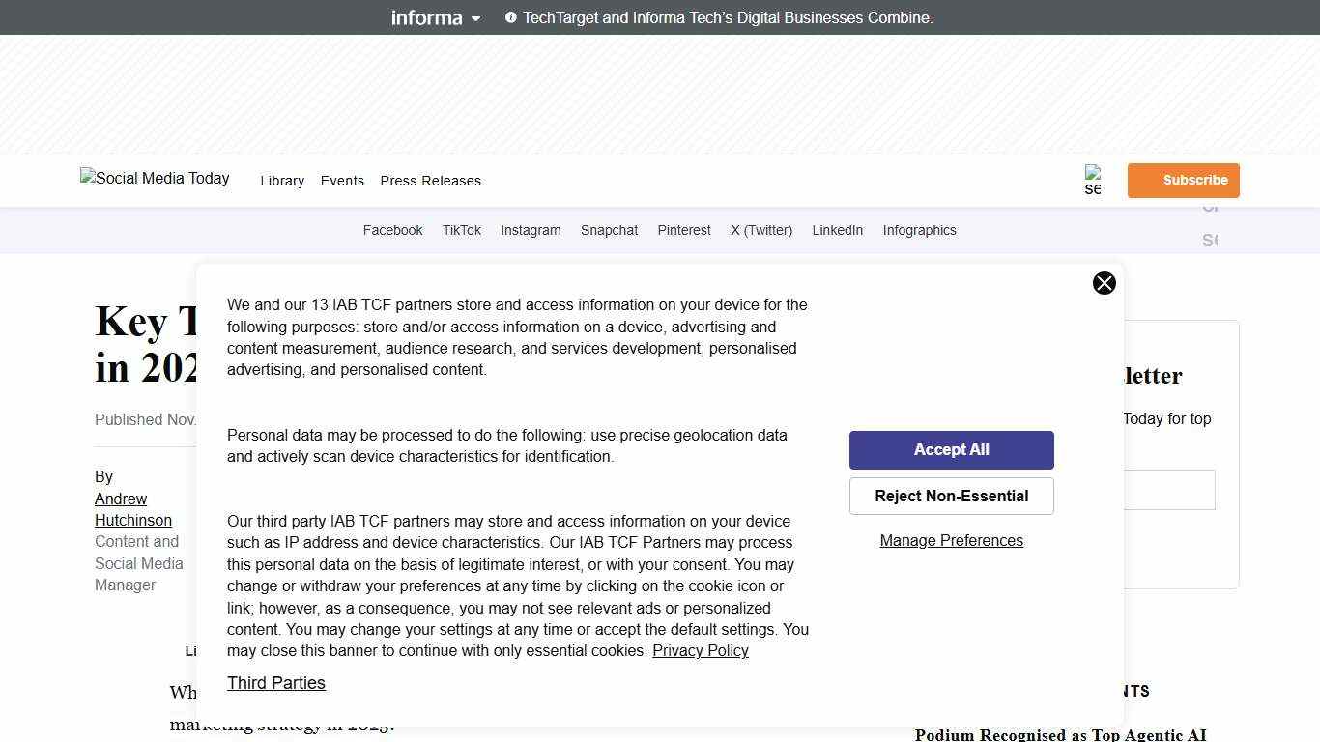The height and width of the screenshot is (742, 1320).
Task: Open author Andrew Hutchinson's profile link
Action: point(132,509)
